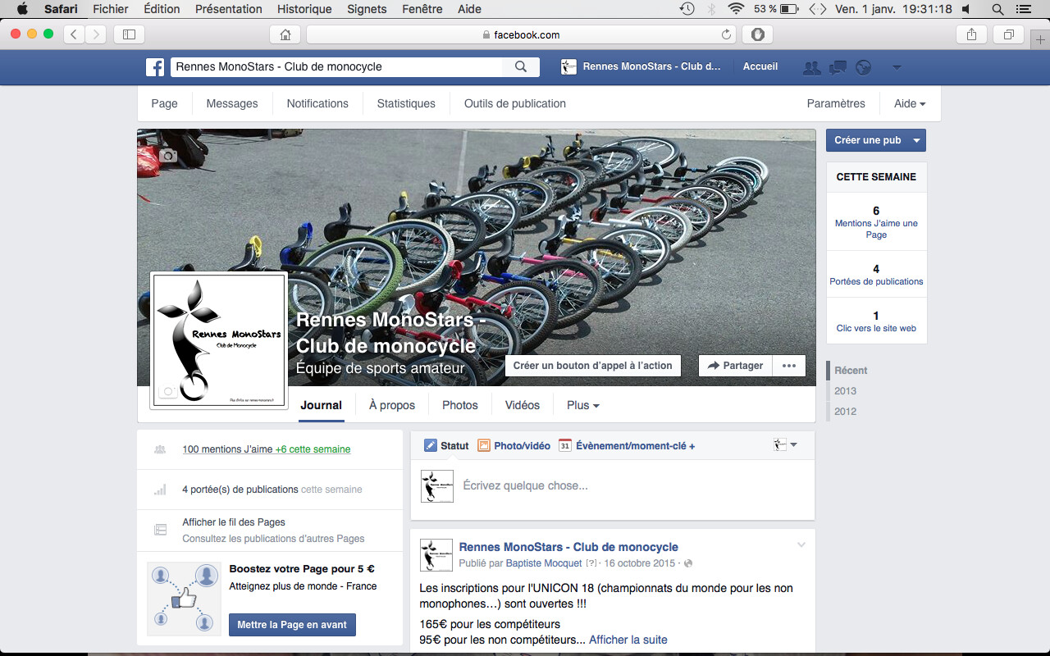This screenshot has height=656, width=1050.
Task: Open the messages icon in Facebook header
Action: [x=838, y=67]
